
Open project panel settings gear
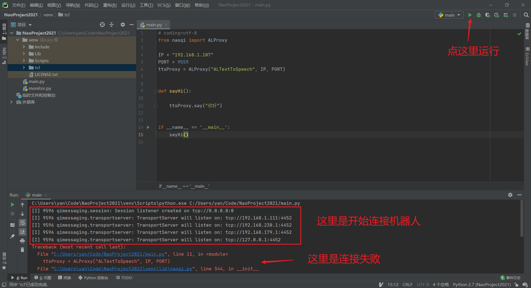coord(123,25)
